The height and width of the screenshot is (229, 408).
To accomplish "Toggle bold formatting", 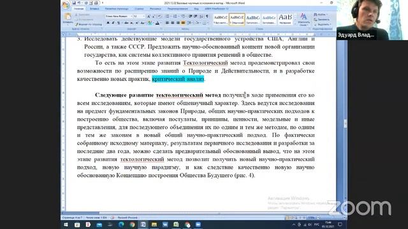I will [108, 23].
